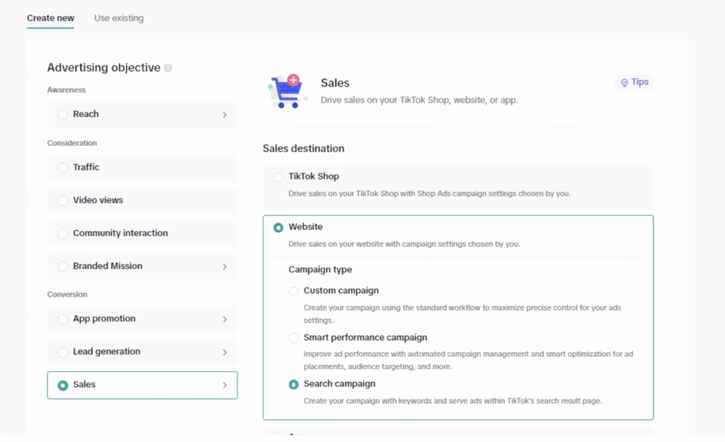Click the Website option description text
725x442 pixels.
(404, 244)
